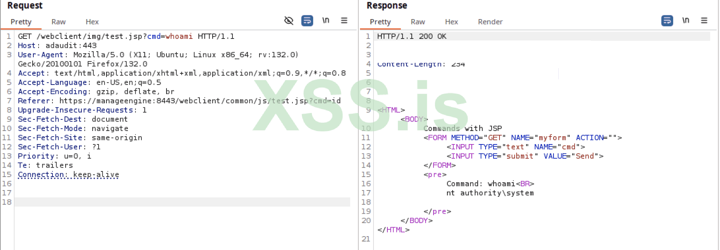The width and height of the screenshot is (720, 250).
Task: Click the 'Host: adaudit:443' header line
Action: point(57,45)
